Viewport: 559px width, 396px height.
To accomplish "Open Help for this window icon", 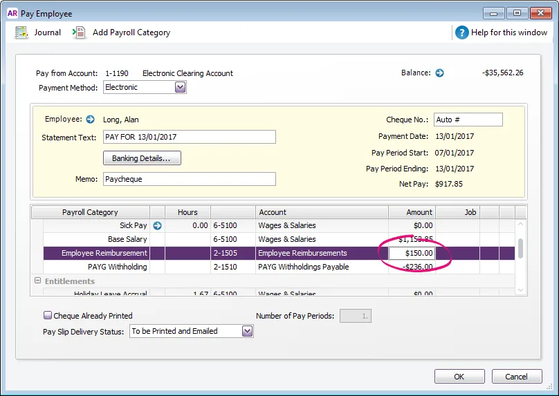I will coord(461,32).
